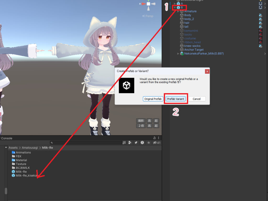Click the 撮影 button in scene overlay
268x201 pixels.
(x=141, y=121)
